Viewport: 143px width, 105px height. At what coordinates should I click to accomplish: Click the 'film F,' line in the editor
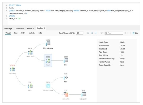point(11,8)
